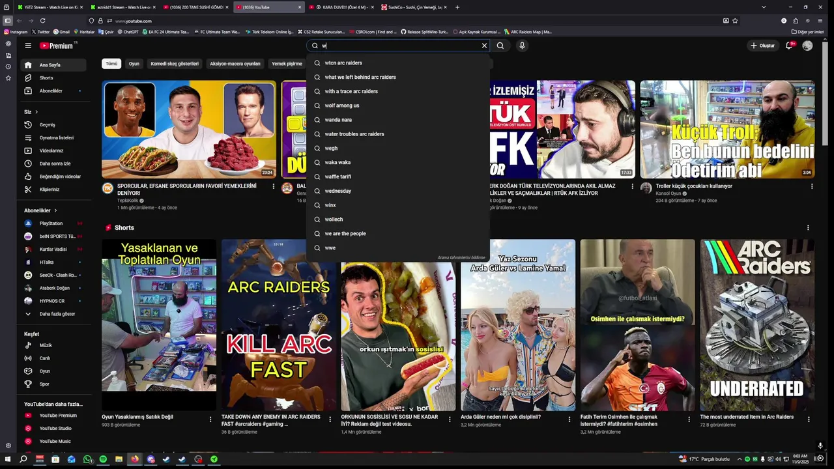Switch to the ViT2 Stream browser tab

pos(50,7)
